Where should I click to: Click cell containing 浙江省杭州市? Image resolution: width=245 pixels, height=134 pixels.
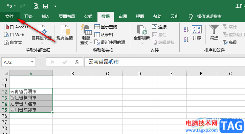[x=31, y=98]
